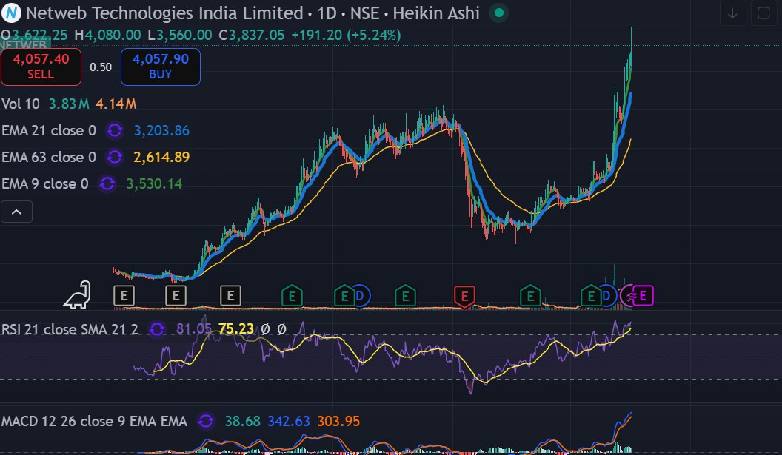This screenshot has height=455, width=782.
Task: Click the price change +191.20 (+5.24%)
Action: (346, 35)
